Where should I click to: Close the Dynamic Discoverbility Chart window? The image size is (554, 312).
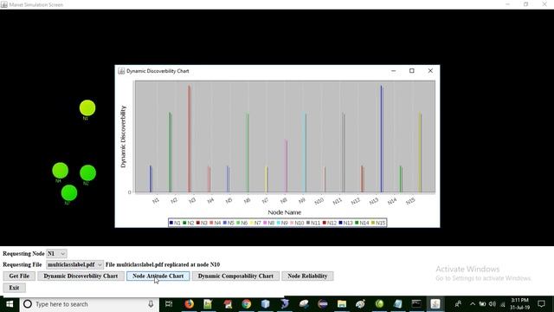[430, 71]
